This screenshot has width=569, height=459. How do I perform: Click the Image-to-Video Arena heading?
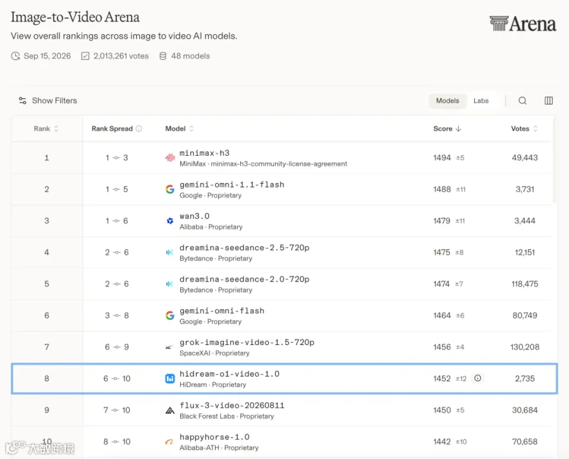coord(75,17)
